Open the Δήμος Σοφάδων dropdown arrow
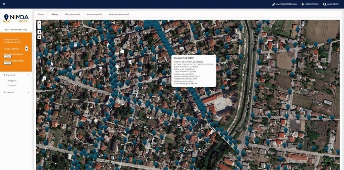The height and width of the screenshot is (170, 344). 26,49
